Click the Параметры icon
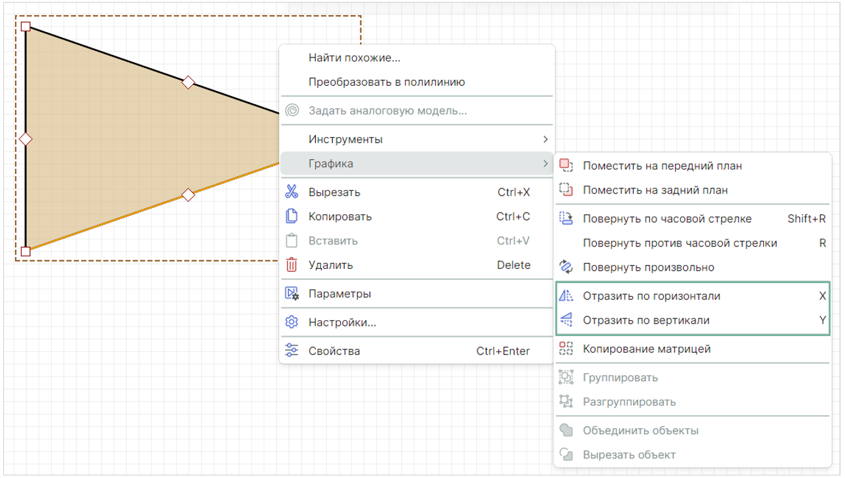This screenshot has width=845, height=478. (x=292, y=294)
